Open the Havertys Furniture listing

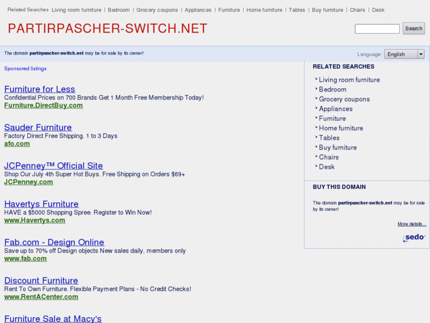[x=41, y=204]
